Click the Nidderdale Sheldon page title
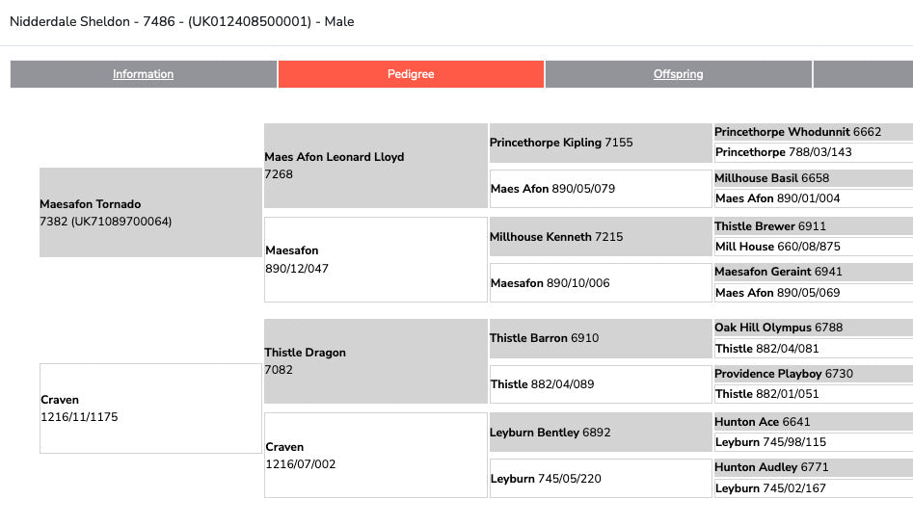Image resolution: width=913 pixels, height=526 pixels. pyautogui.click(x=182, y=21)
